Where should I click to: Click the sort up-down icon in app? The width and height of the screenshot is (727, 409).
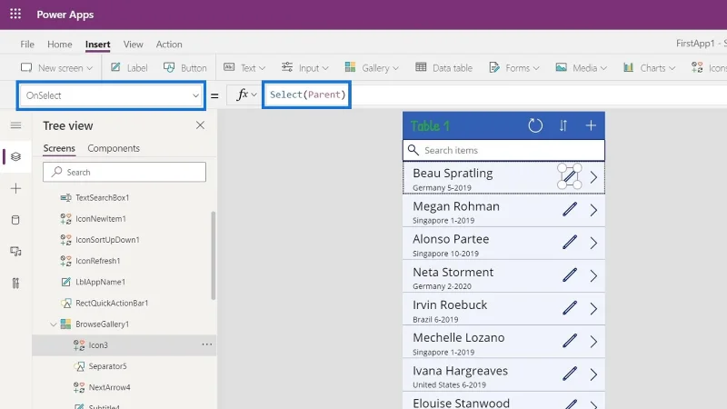coord(563,125)
